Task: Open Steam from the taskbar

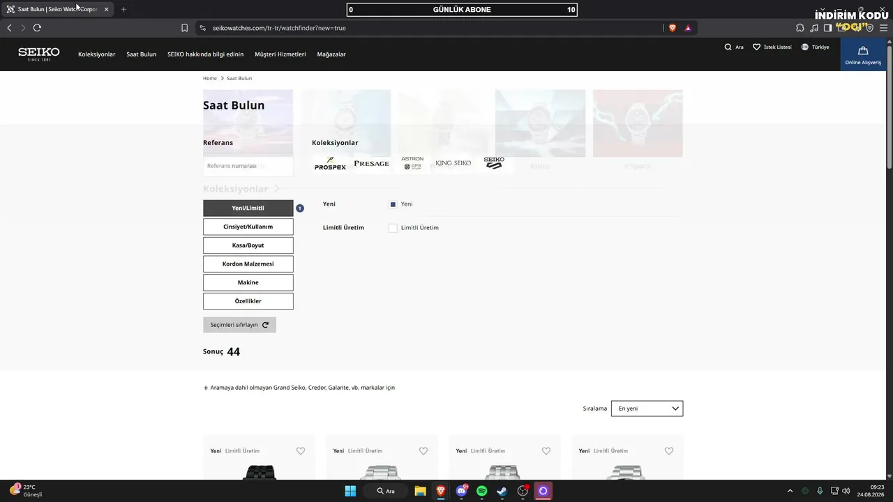Action: 502,491
